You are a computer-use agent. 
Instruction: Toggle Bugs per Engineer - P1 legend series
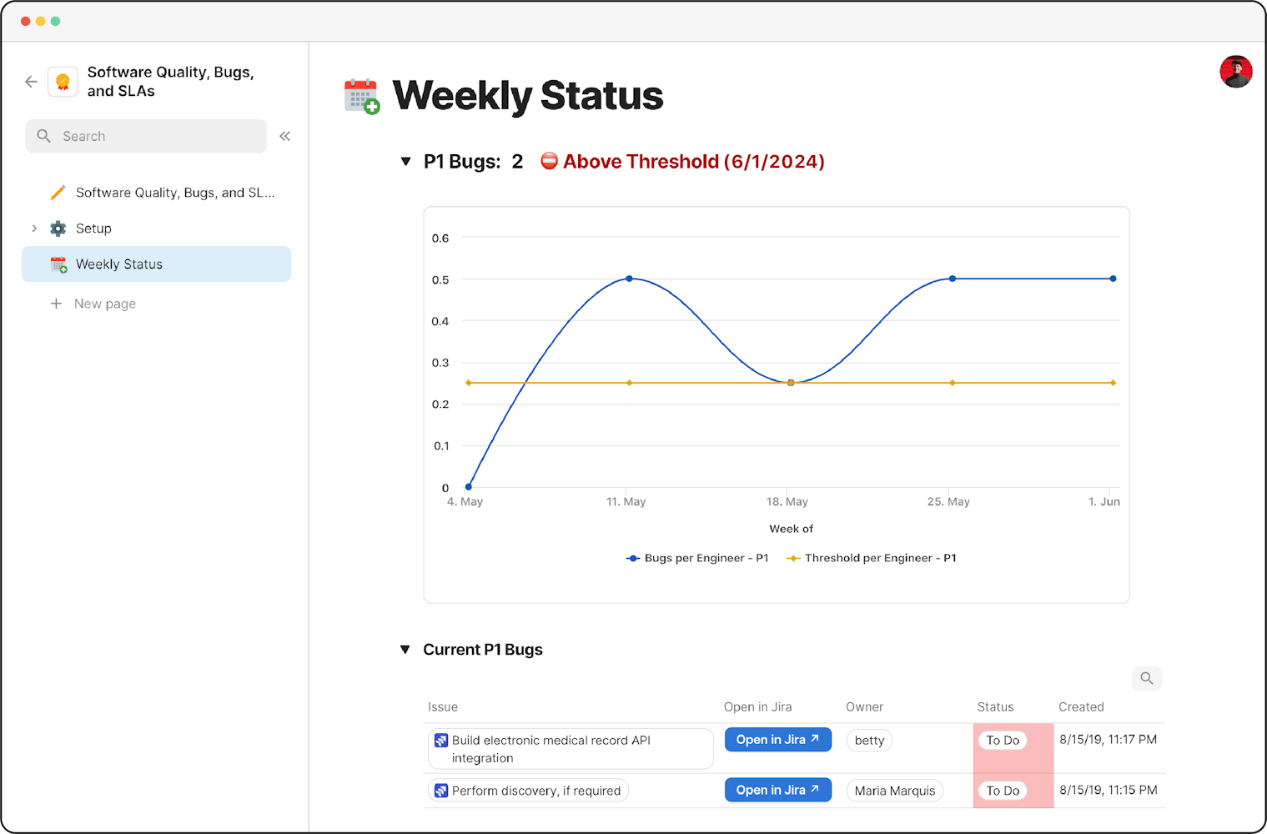click(697, 558)
